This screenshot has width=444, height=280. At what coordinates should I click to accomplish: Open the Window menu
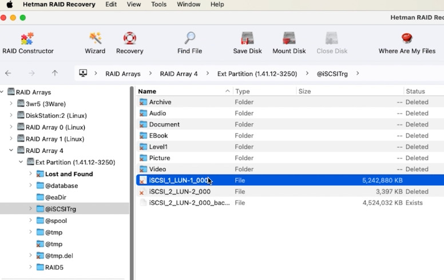tap(189, 5)
